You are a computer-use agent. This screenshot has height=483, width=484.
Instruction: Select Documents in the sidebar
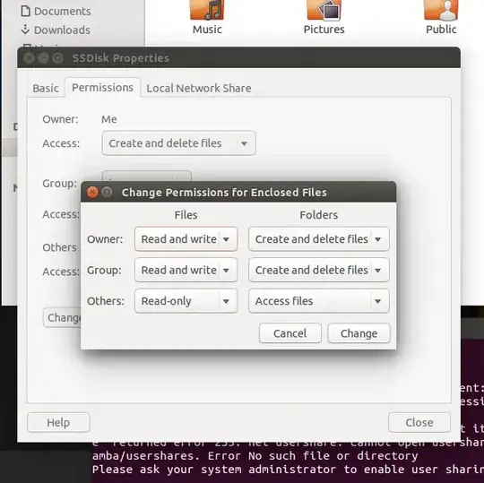(56, 12)
